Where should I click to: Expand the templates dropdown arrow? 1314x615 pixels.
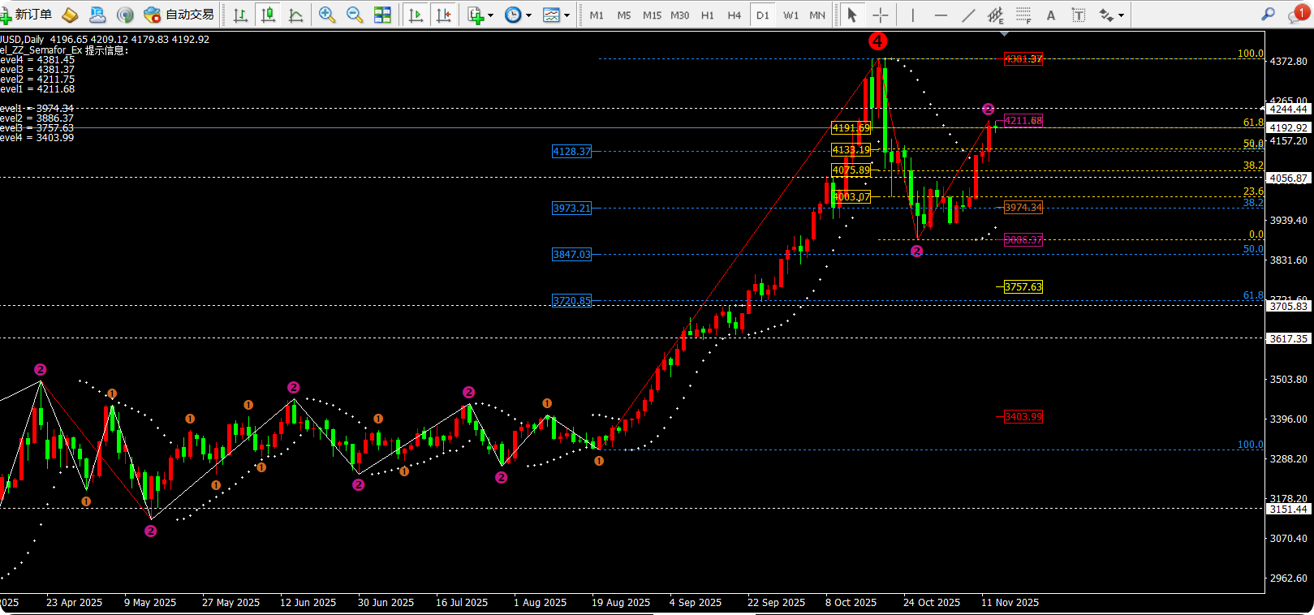point(567,15)
